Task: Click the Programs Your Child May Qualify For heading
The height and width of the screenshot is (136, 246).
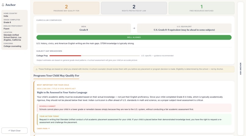Action: (x=56, y=75)
